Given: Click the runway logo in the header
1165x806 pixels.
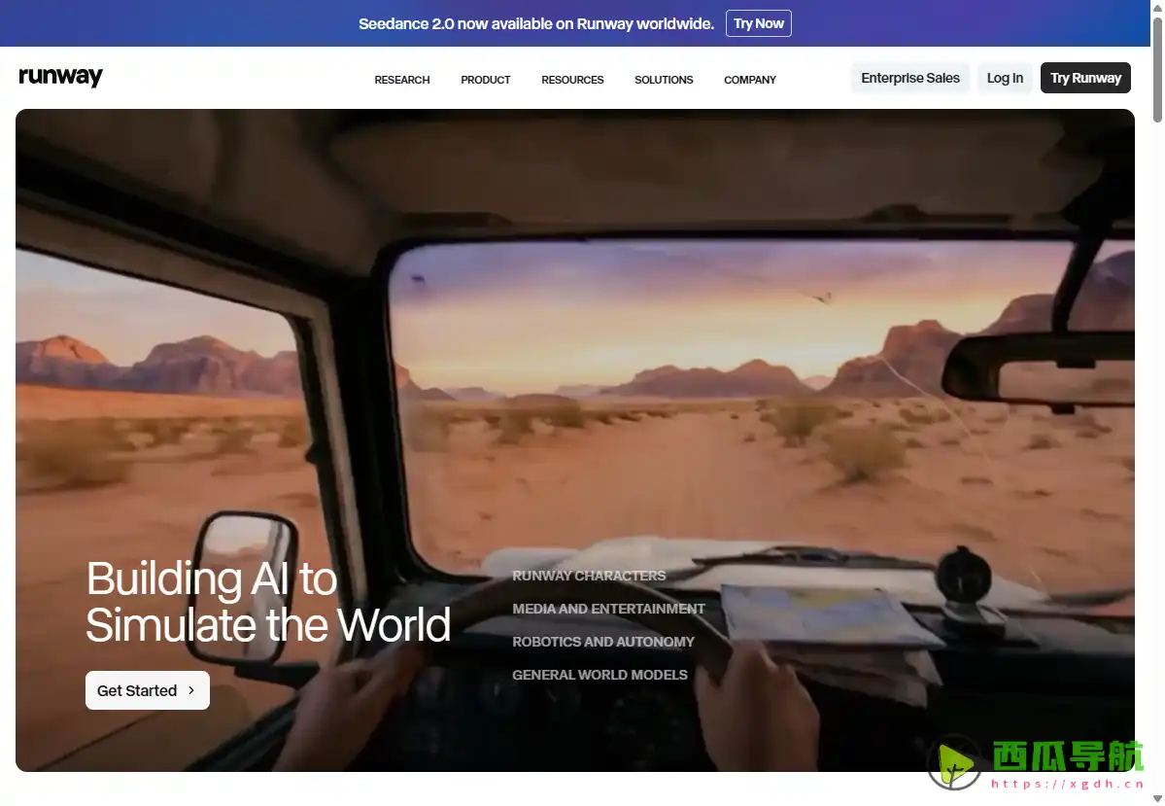Looking at the screenshot, I should (60, 78).
